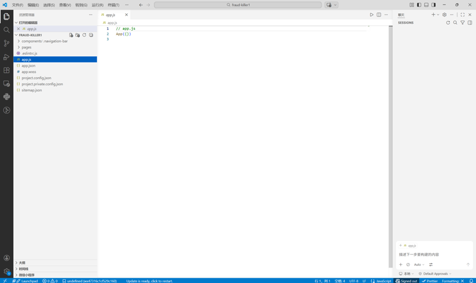Image resolution: width=476 pixels, height=283 pixels.
Task: Open editor more actions menu
Action: click(386, 14)
